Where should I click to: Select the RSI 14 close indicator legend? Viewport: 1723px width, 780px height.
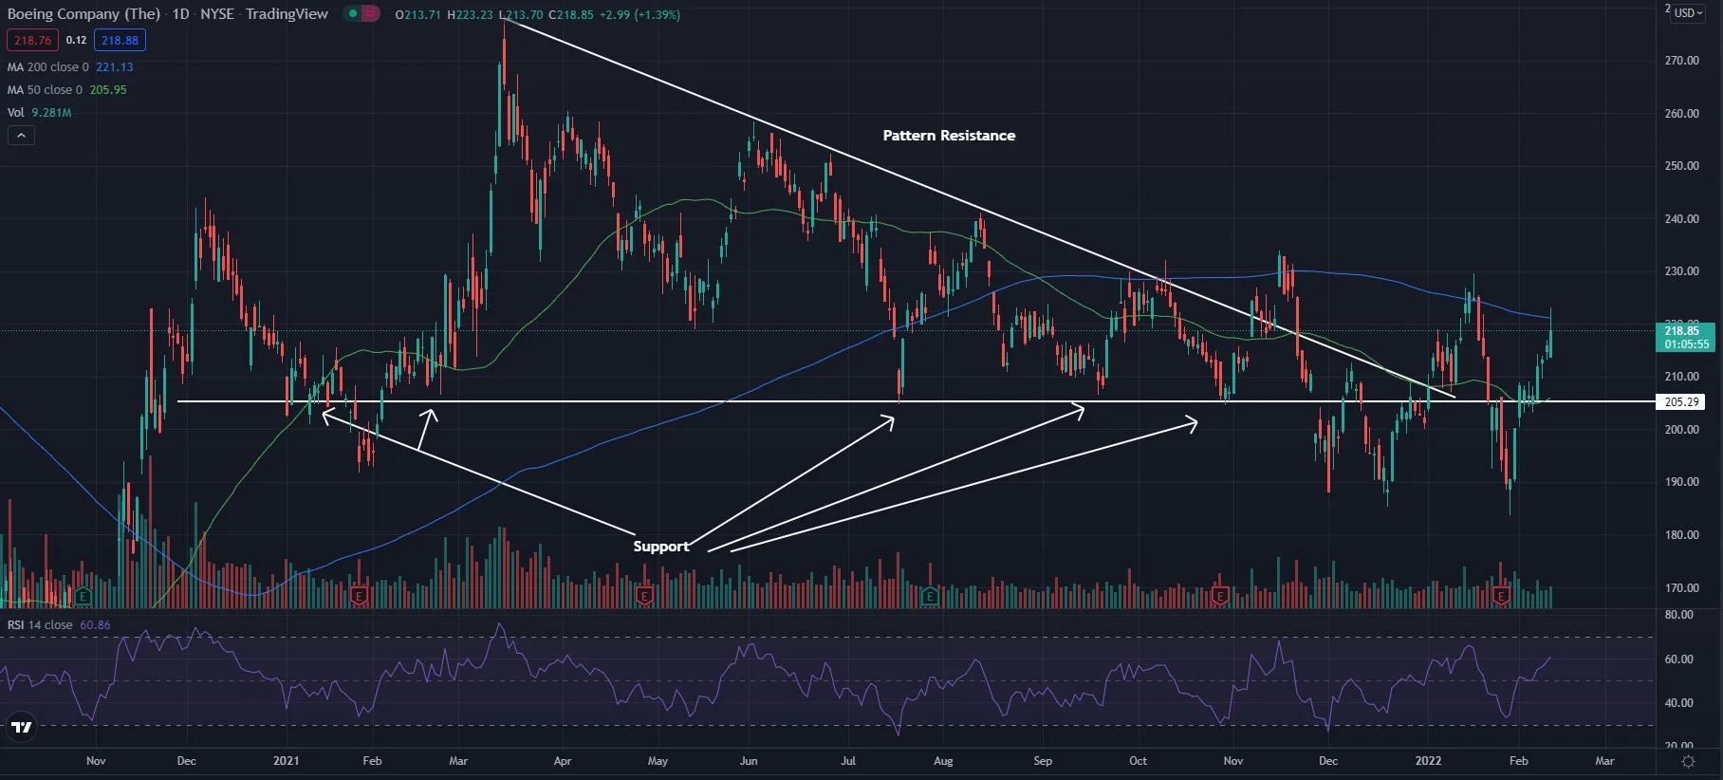point(59,625)
